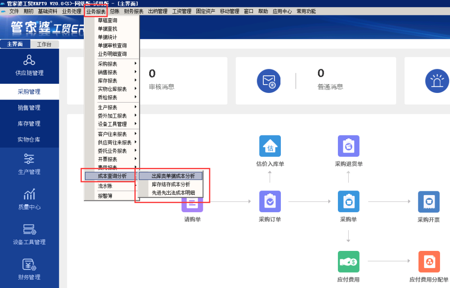Select 出库类单据成本分析 from submenu
Image resolution: width=450 pixels, height=288 pixels.
172,176
